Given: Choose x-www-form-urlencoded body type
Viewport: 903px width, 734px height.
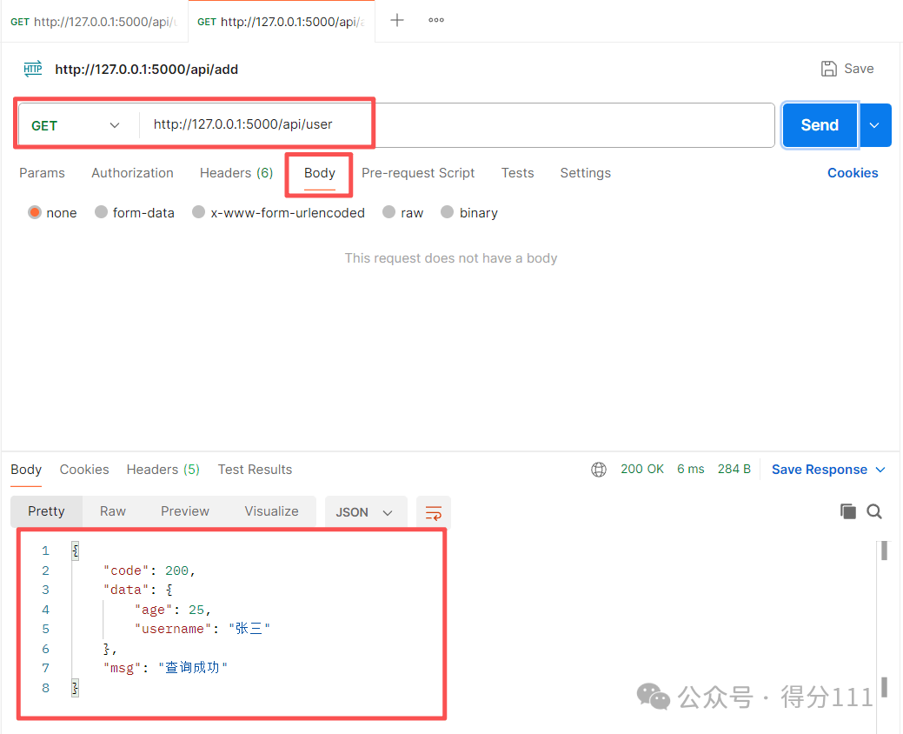Looking at the screenshot, I should pyautogui.click(x=199, y=212).
